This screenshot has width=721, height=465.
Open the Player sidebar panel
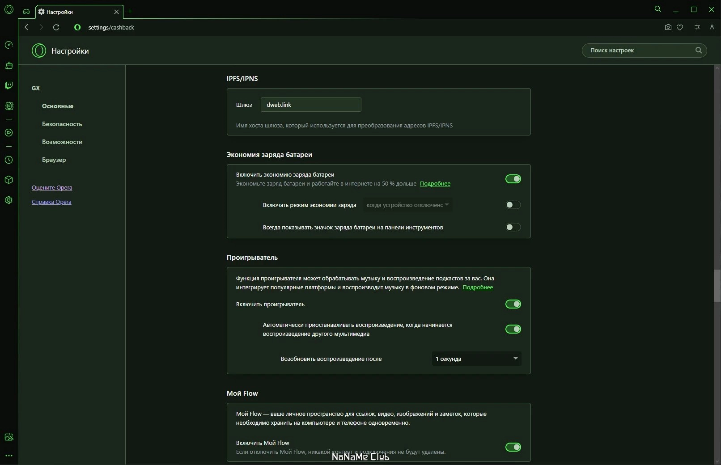coord(9,133)
